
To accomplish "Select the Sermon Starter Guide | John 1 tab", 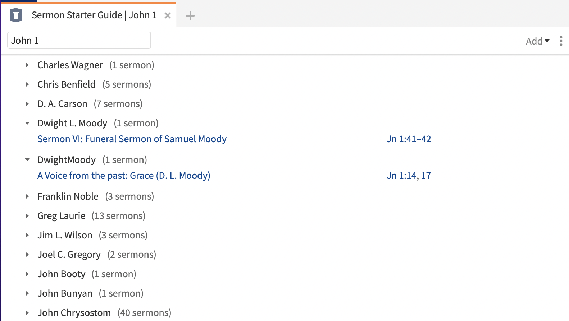I will click(x=94, y=15).
